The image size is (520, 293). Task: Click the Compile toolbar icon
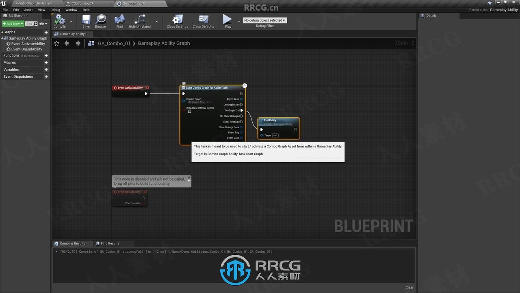point(60,19)
